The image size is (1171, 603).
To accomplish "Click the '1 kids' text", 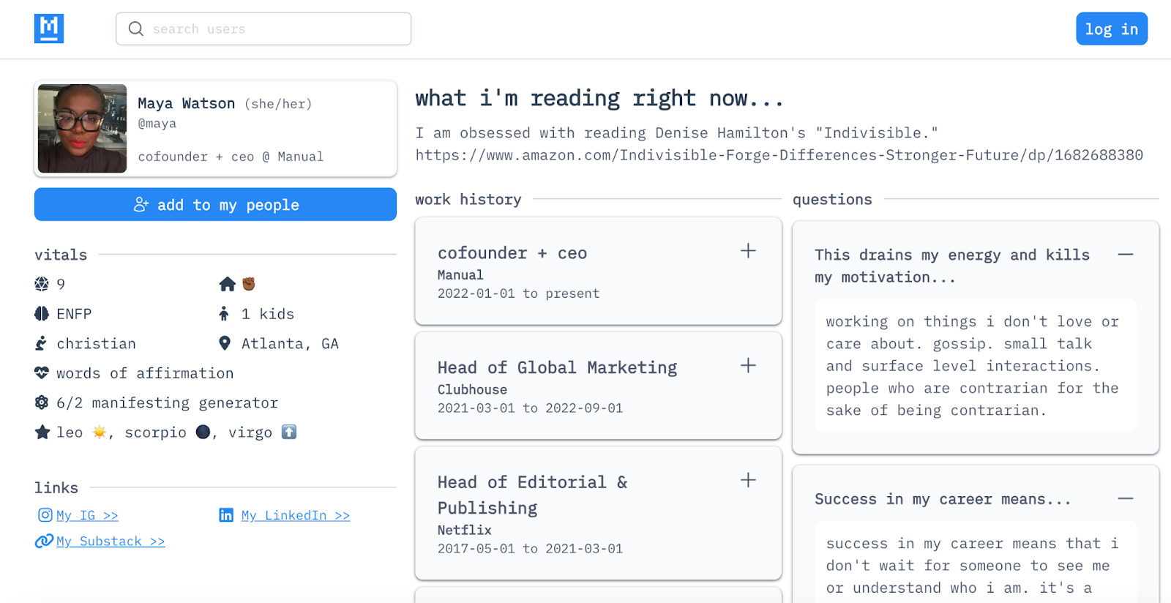I will (268, 314).
